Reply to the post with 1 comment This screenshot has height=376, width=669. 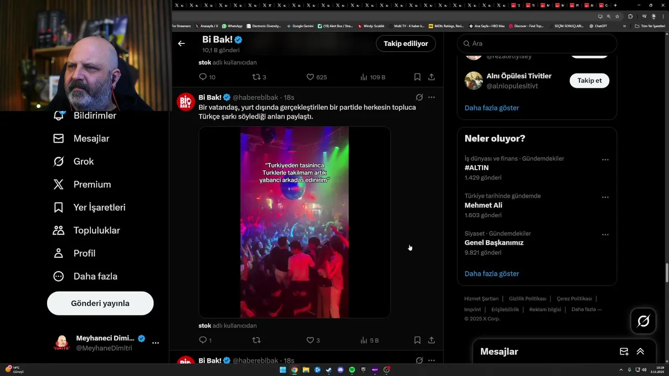pyautogui.click(x=205, y=340)
